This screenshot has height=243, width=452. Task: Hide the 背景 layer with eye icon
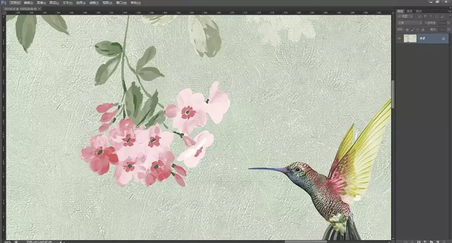coord(399,38)
